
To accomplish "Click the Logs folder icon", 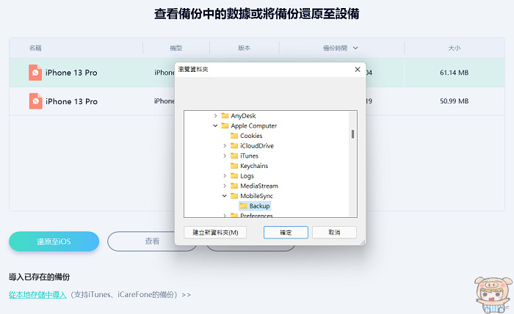I will click(x=234, y=176).
